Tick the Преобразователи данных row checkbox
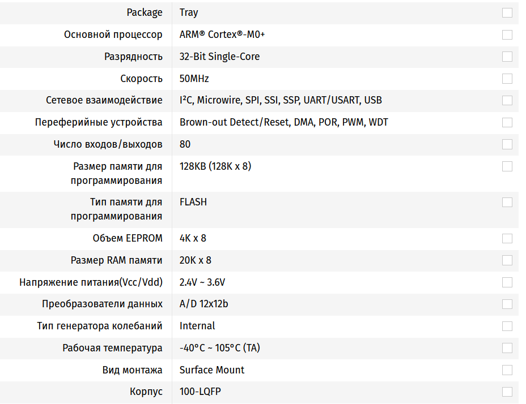Viewport: 526px width, 404px height. tap(507, 304)
